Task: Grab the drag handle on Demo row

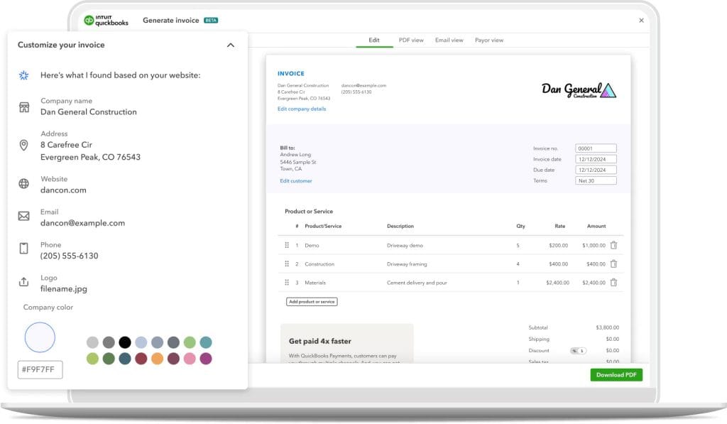Action: coord(287,245)
